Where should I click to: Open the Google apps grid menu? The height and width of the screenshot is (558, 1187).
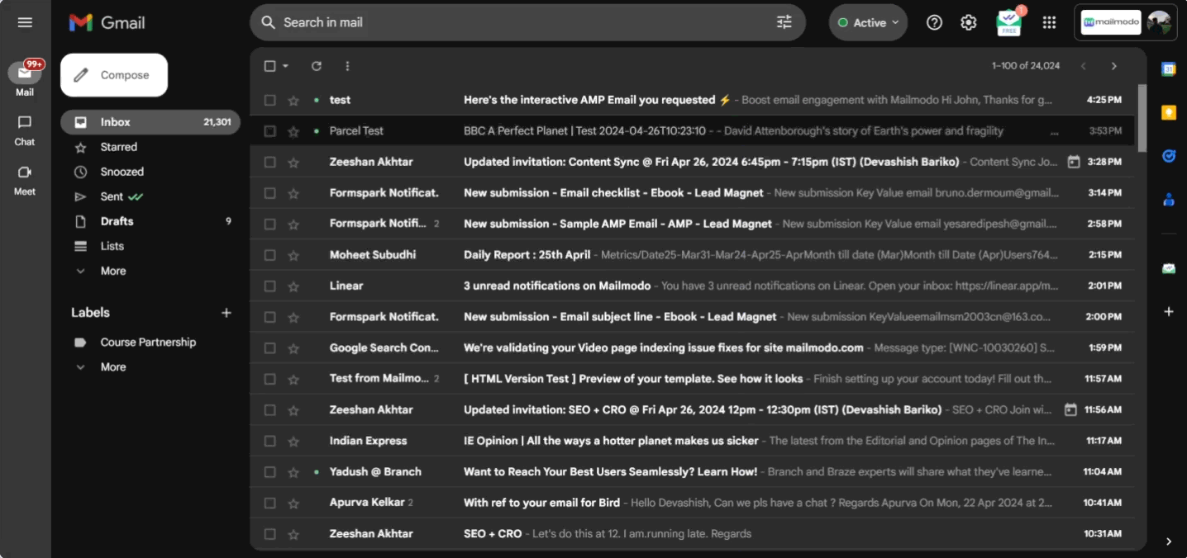(x=1049, y=22)
